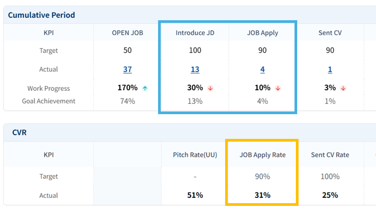Open the Introduce JD actual value 13
376x209 pixels.
pos(195,69)
